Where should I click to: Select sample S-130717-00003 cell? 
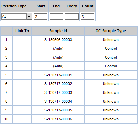coord(58,92)
